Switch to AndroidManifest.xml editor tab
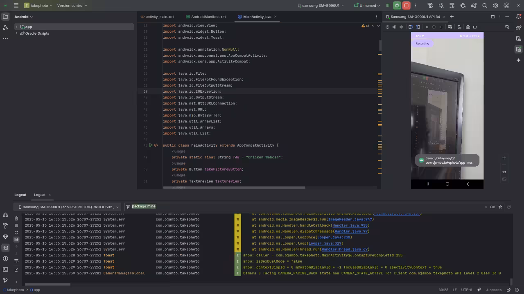Viewport: 524px width, 294px height. click(x=206, y=17)
